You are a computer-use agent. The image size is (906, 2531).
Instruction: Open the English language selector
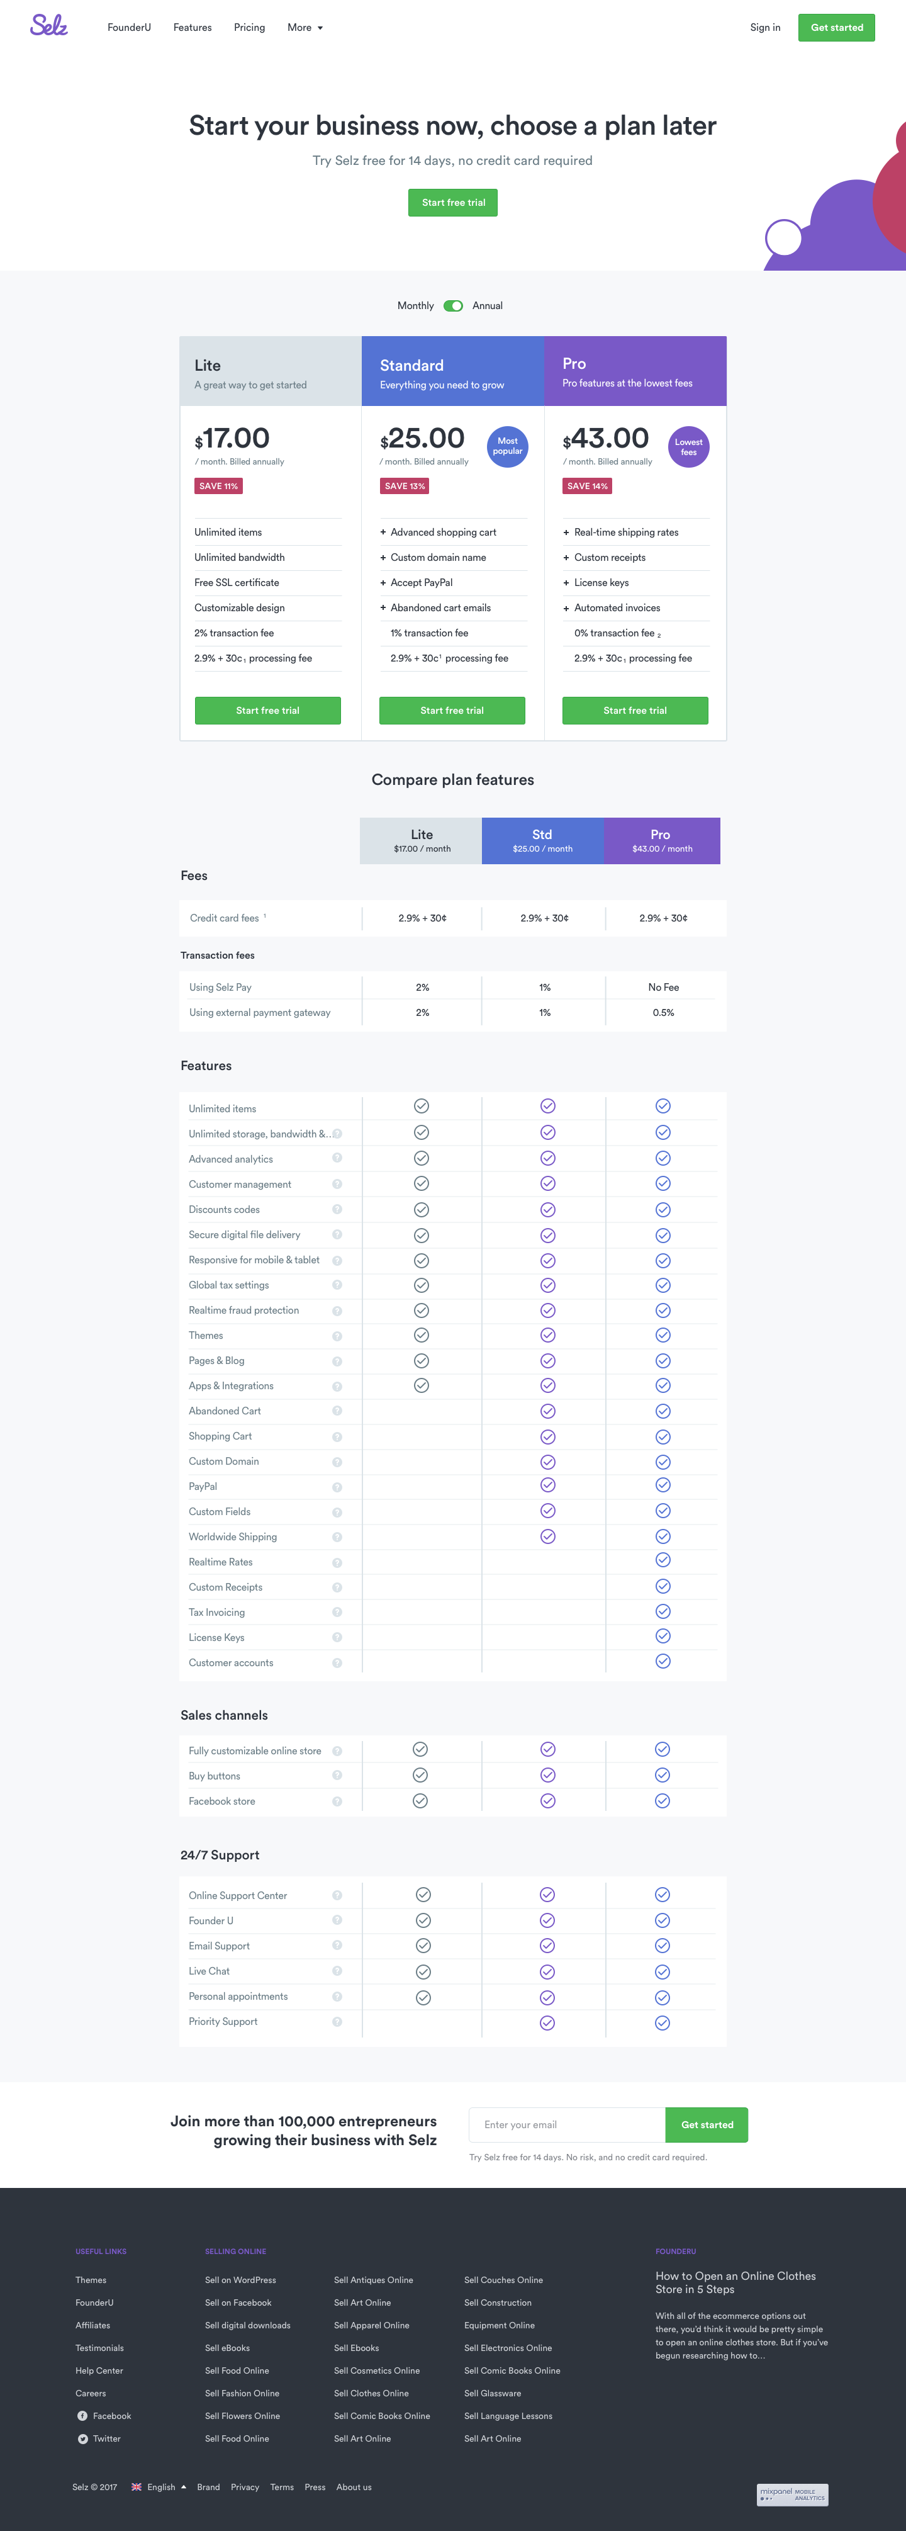coord(158,2487)
